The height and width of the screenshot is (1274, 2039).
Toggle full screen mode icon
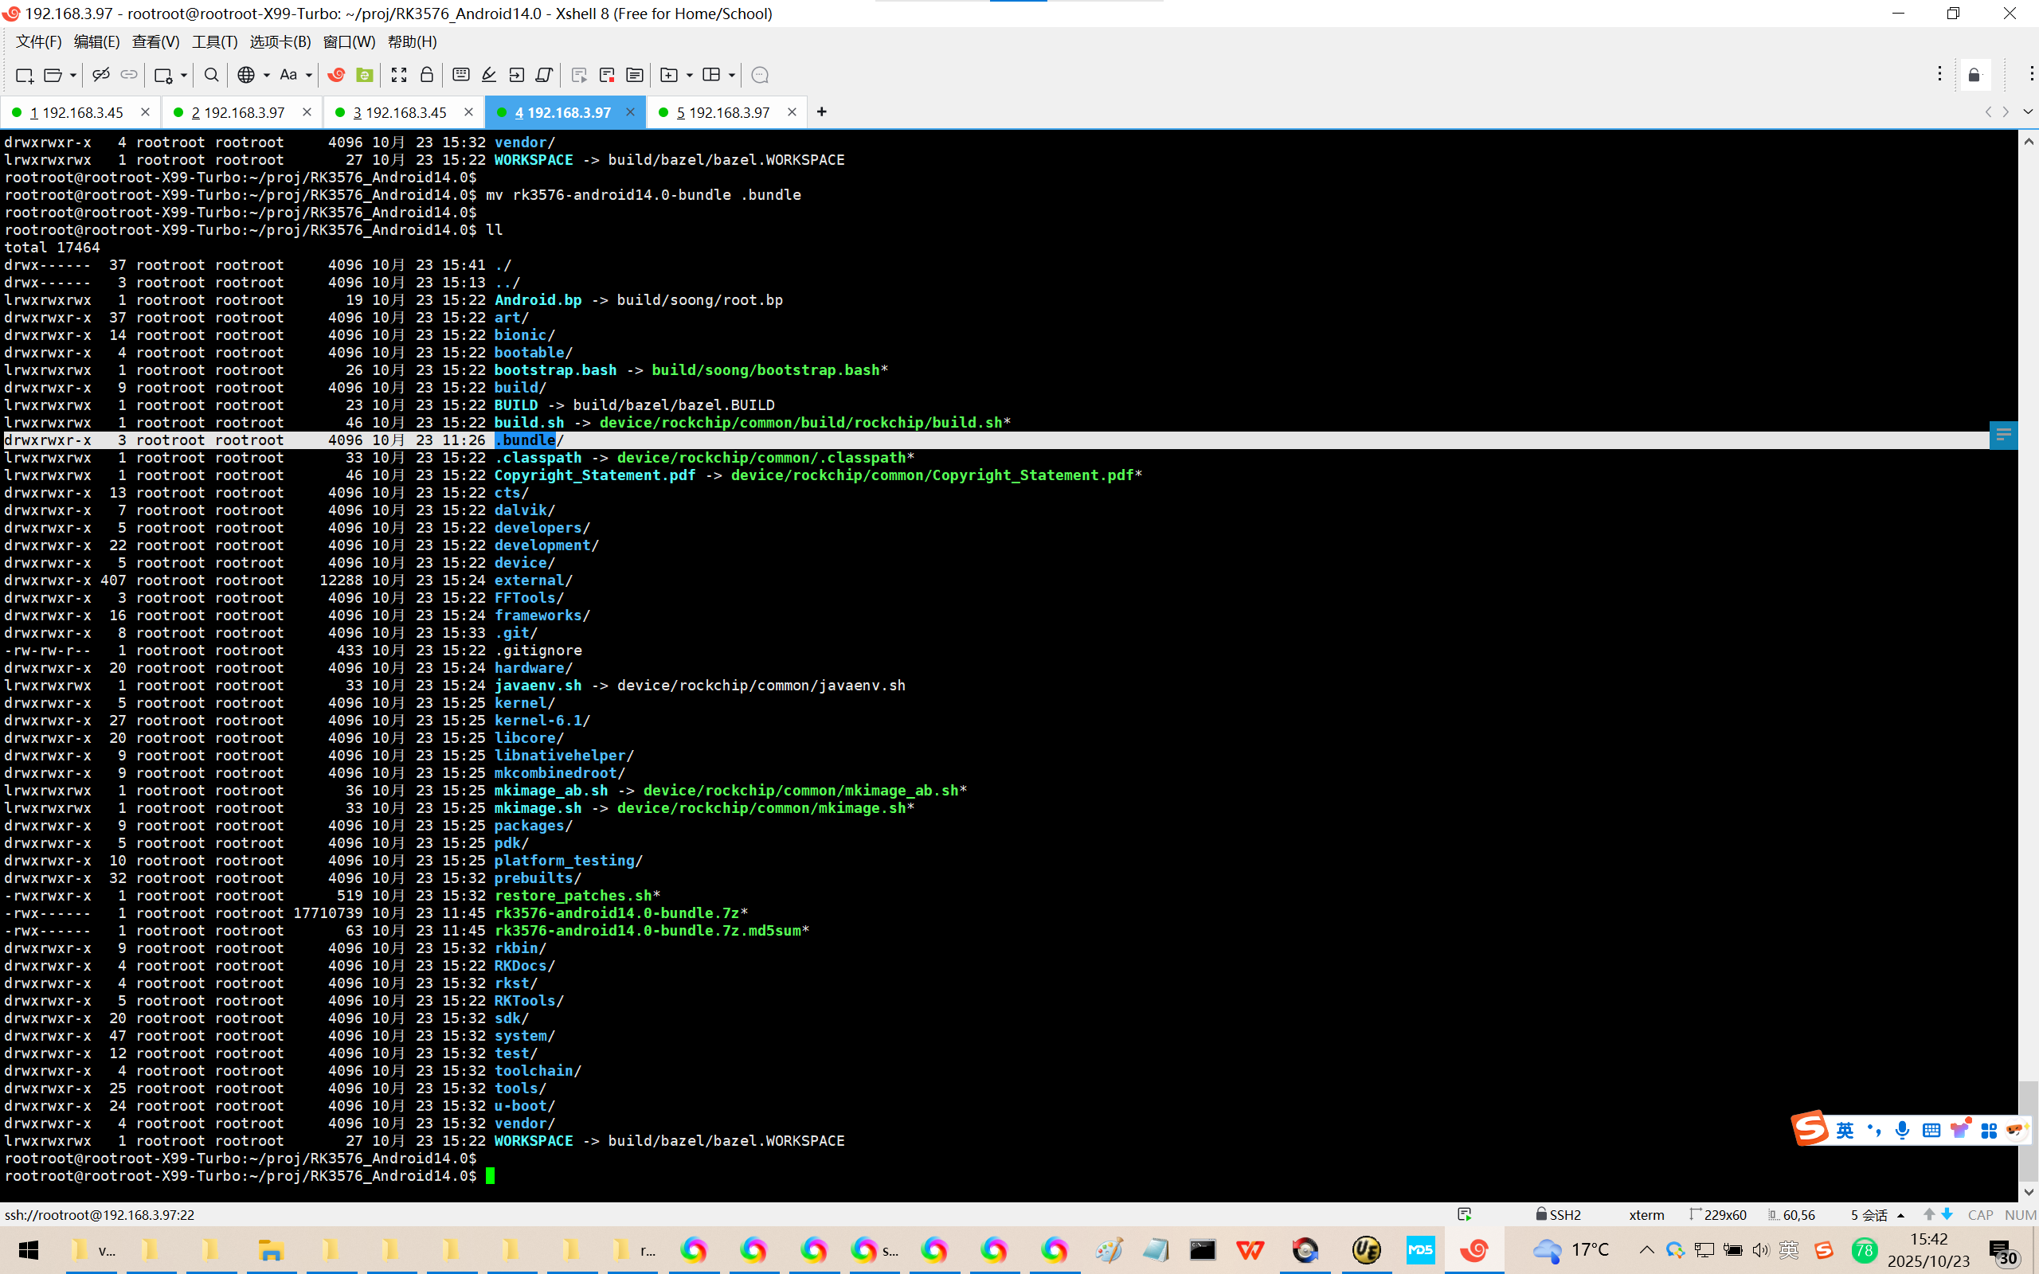398,75
